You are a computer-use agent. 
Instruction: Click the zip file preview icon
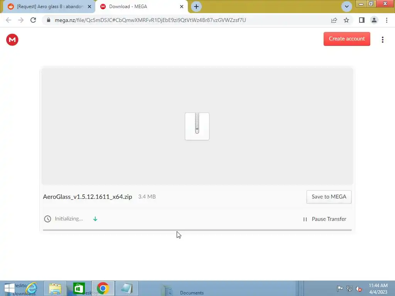click(x=197, y=126)
